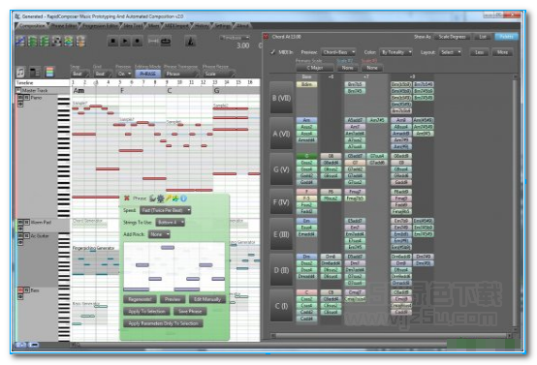Switch chord view to Palette
537x365 pixels.
[506, 37]
